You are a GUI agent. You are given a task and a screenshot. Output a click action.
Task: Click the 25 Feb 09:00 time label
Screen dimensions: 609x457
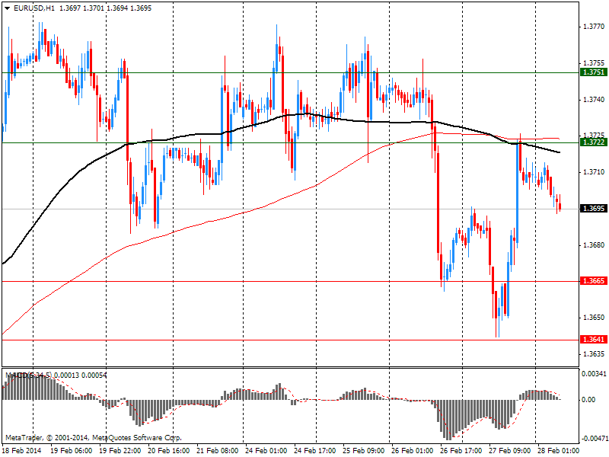[x=364, y=451]
